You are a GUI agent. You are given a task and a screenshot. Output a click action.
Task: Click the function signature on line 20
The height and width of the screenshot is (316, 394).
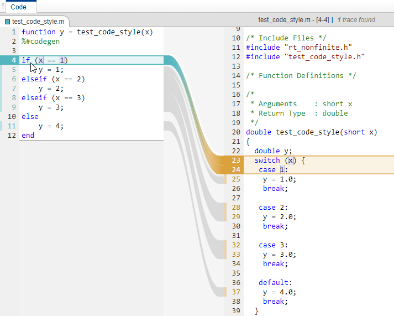(312, 132)
